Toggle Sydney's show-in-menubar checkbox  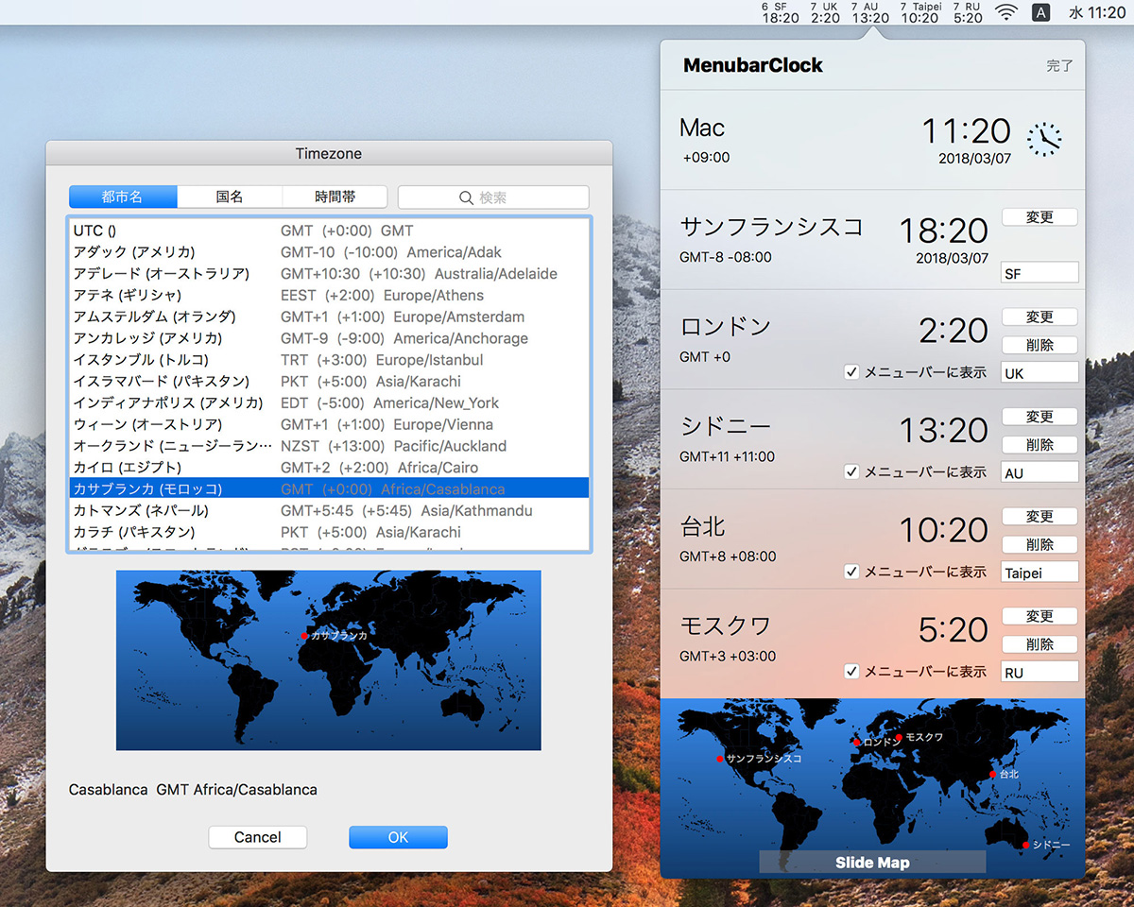pyautogui.click(x=851, y=471)
